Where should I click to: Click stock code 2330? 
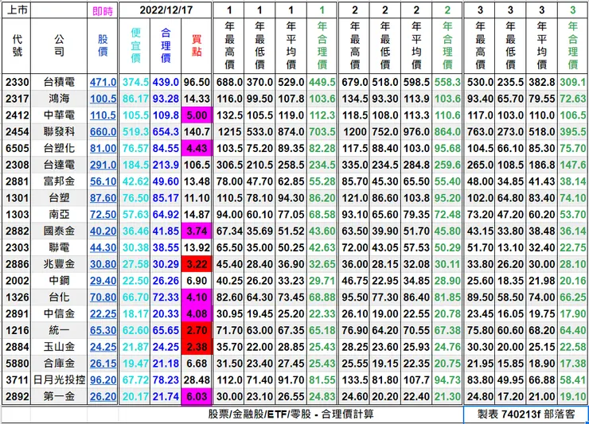pyautogui.click(x=17, y=82)
